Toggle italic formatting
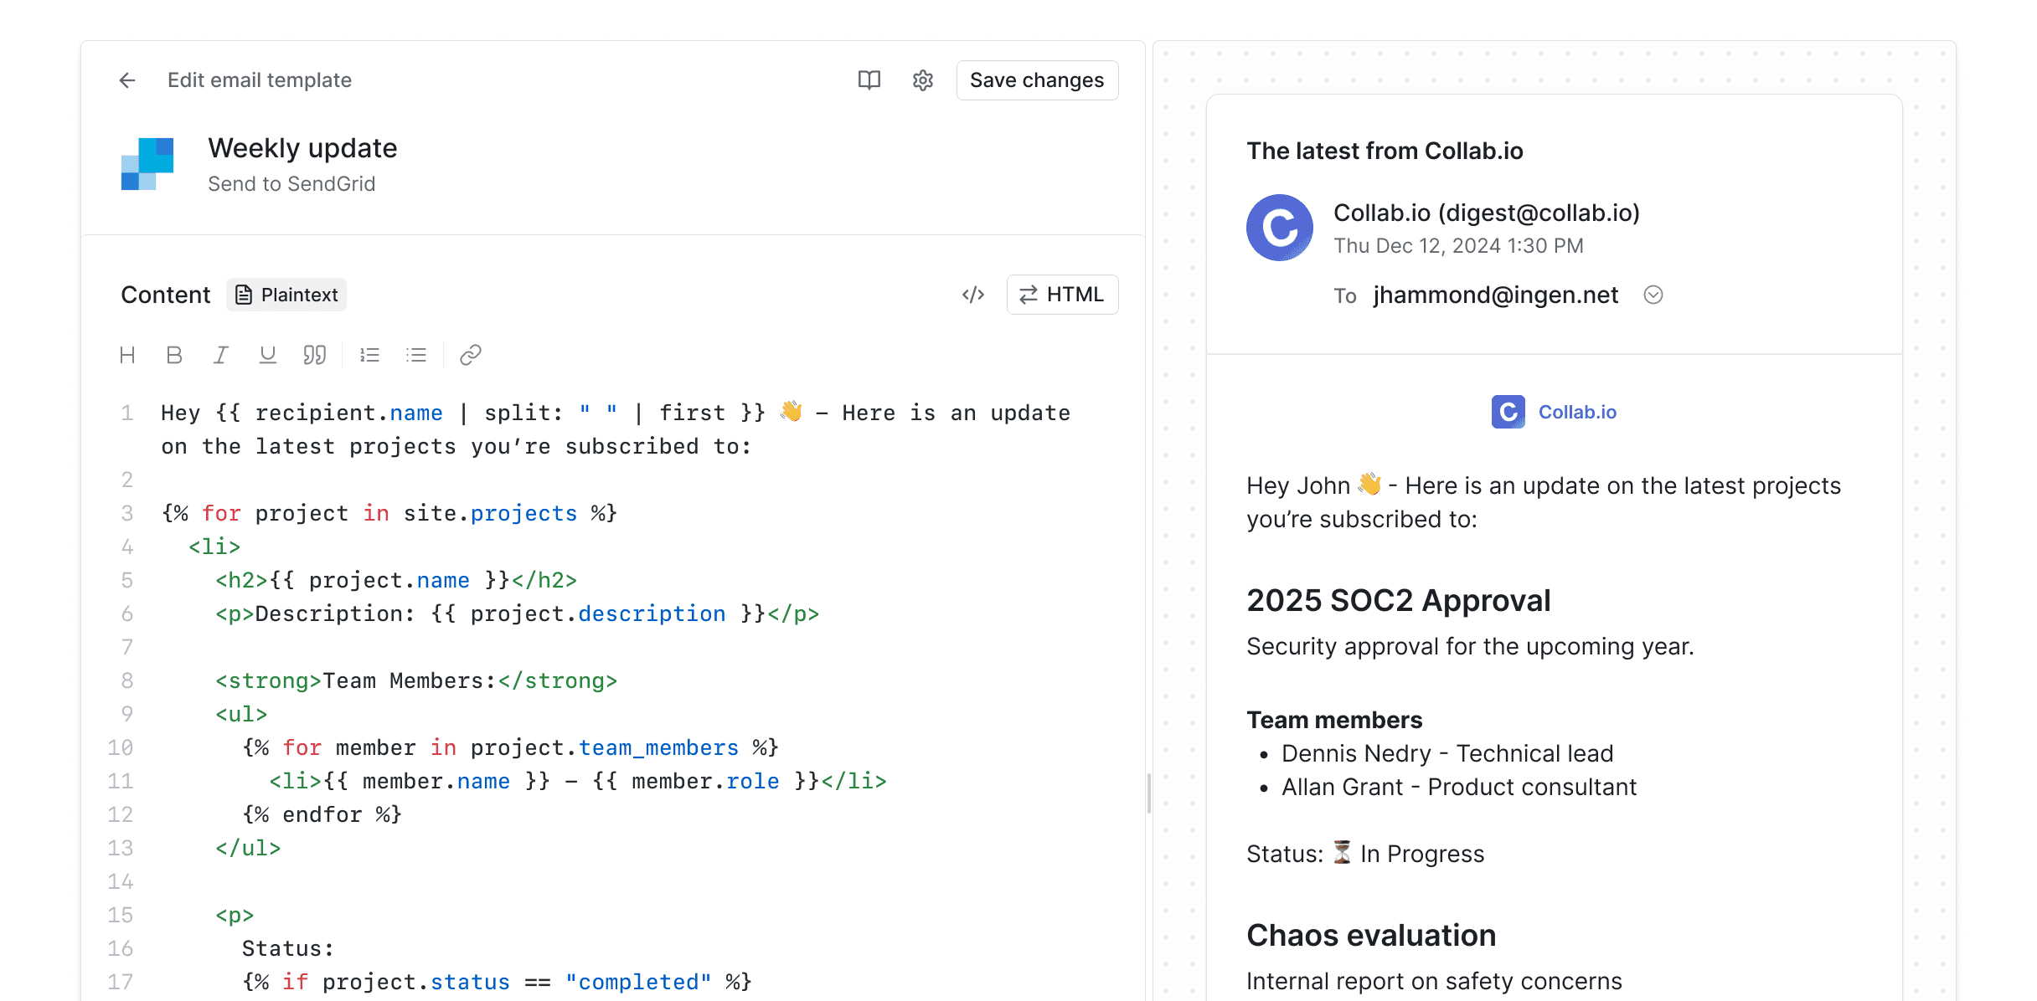 tap(220, 354)
